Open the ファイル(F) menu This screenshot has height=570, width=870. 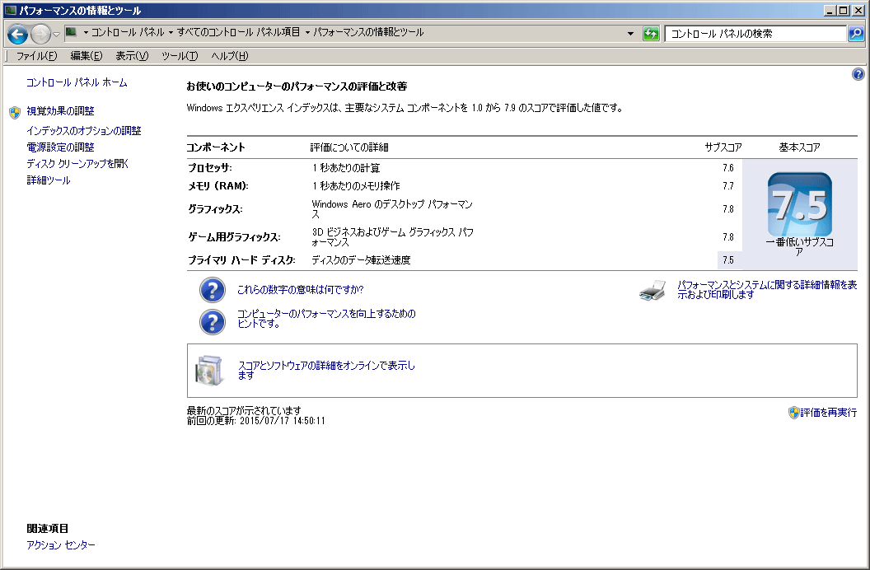[x=36, y=56]
